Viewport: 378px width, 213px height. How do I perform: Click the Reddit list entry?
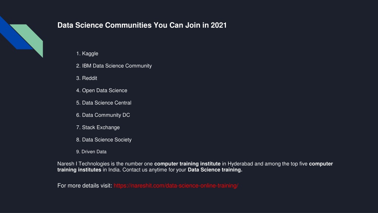(87, 78)
